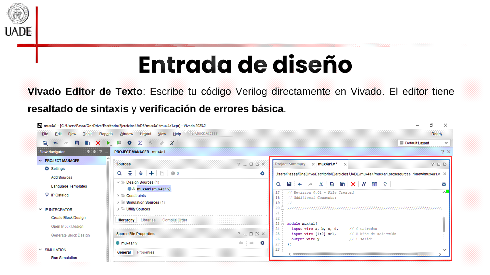Screen dimensions: 490x275
Task: Switch to the Project Summary tab
Action: click(x=290, y=164)
